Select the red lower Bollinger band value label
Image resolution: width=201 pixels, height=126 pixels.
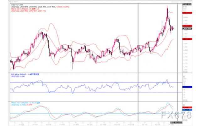(x=187, y=39)
